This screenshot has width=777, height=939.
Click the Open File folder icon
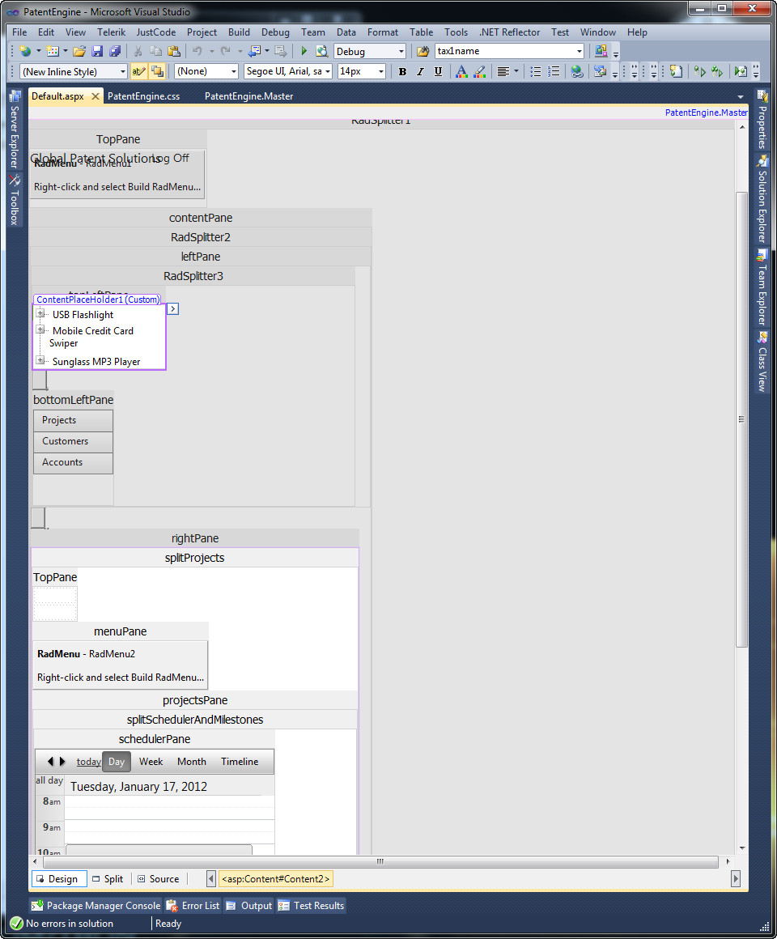point(79,52)
